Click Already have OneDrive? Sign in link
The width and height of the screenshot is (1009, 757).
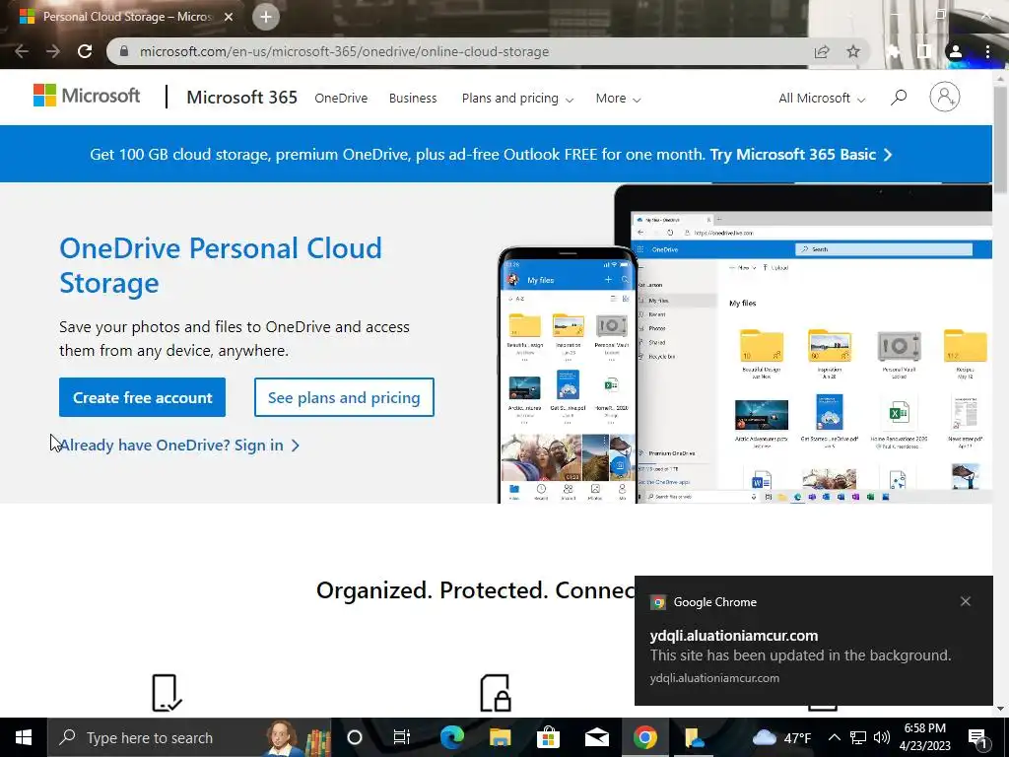tap(179, 445)
